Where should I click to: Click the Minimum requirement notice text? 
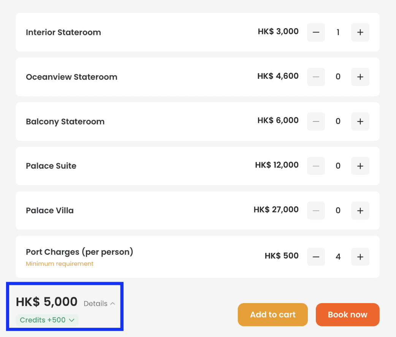point(60,264)
